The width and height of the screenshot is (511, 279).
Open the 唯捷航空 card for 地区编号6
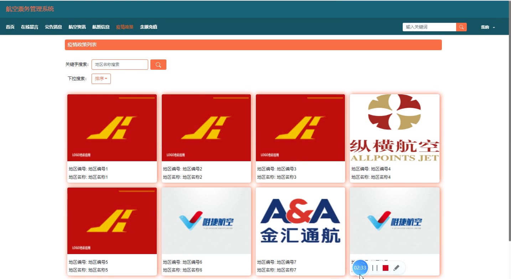(206, 221)
